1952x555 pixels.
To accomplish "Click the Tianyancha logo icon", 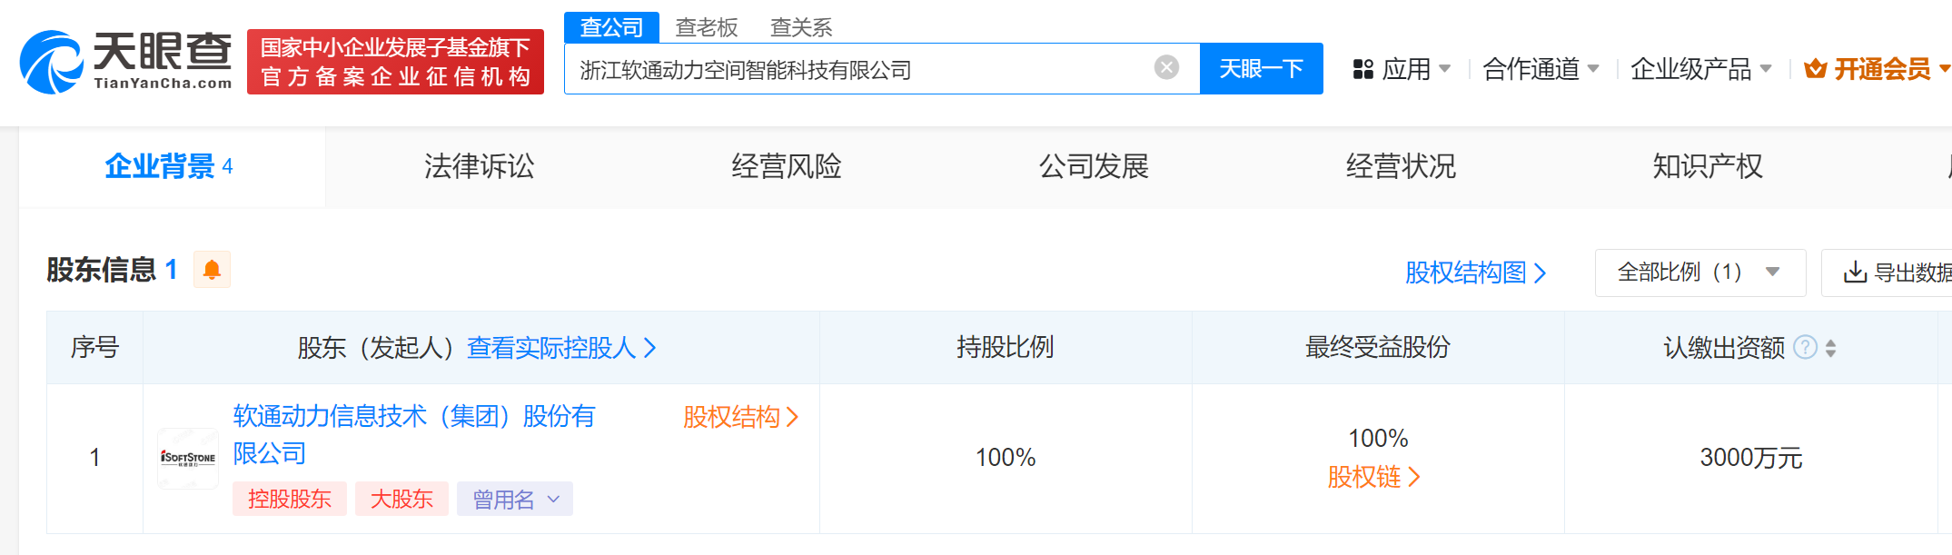I will [x=52, y=62].
